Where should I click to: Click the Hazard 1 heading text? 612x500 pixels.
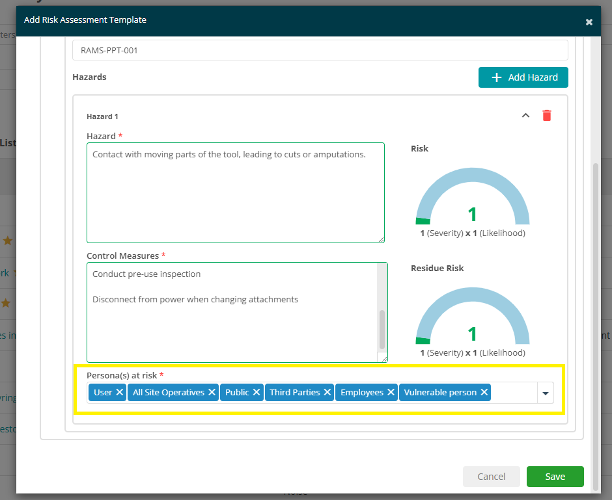tap(102, 116)
